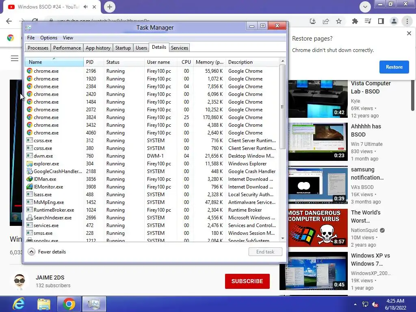Open JAIME 2DS channel link
The width and height of the screenshot is (416, 312).
(50, 277)
